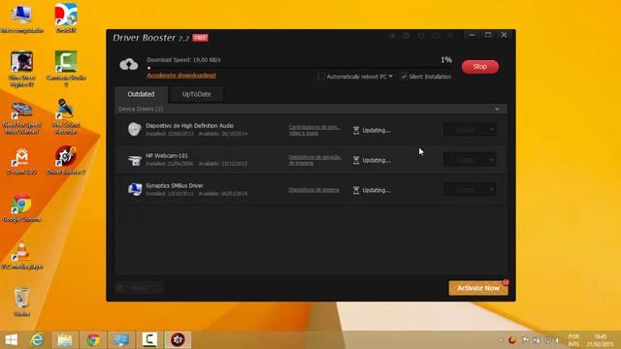This screenshot has width=621, height=349.
Task: Click the High Definition Audio device icon
Action: 135,129
